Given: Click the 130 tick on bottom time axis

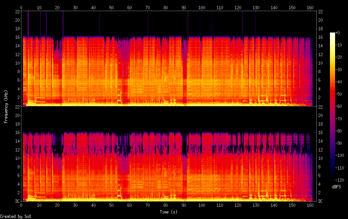Looking at the screenshot, I should pos(256,205).
